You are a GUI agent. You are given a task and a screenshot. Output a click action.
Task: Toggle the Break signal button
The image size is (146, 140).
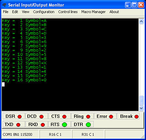coord(128,116)
